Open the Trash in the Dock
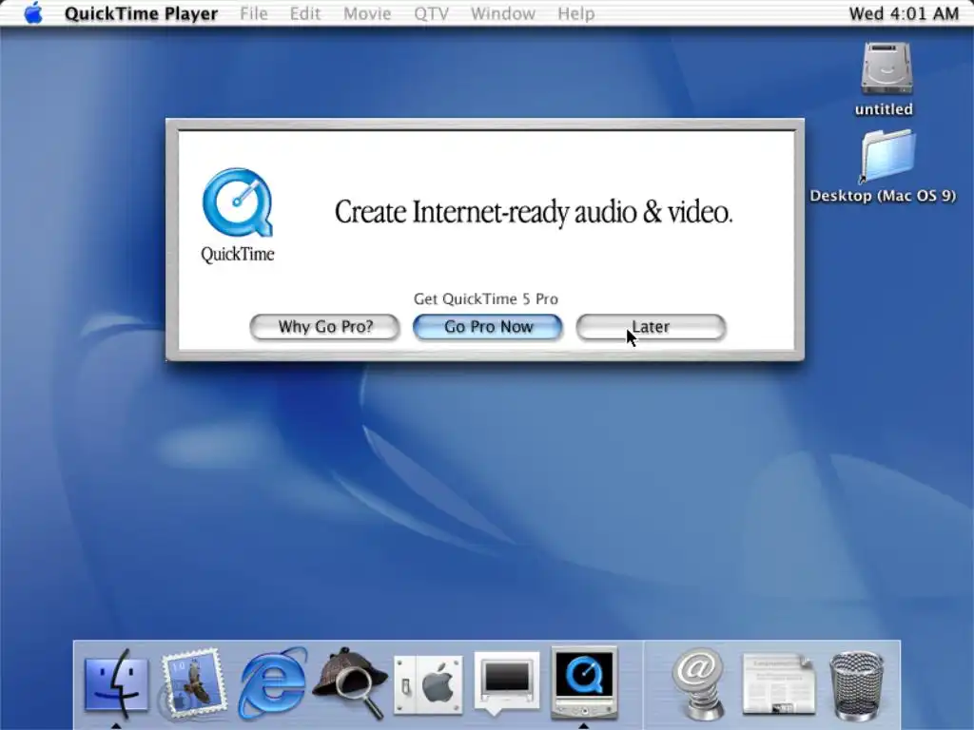The height and width of the screenshot is (730, 974). [x=857, y=685]
